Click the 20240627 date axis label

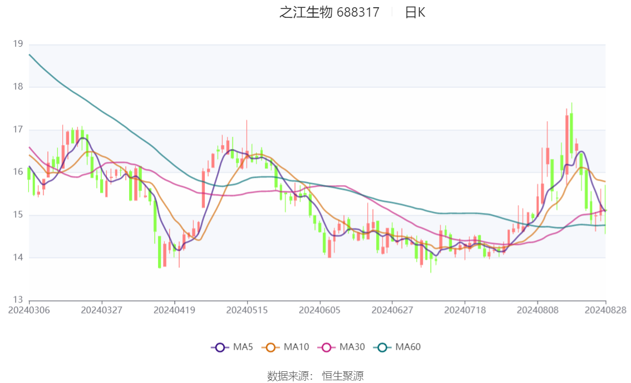(392, 310)
